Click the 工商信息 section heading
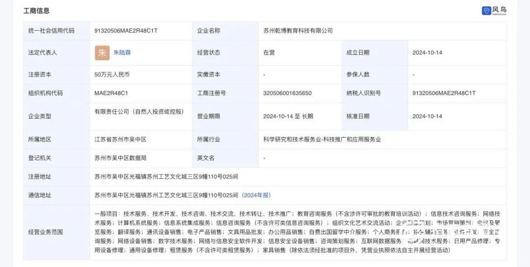This screenshot has width=530, height=267. [x=36, y=11]
